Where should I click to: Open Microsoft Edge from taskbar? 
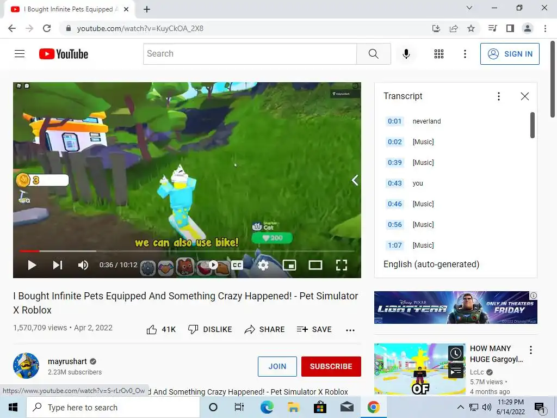pos(267,407)
